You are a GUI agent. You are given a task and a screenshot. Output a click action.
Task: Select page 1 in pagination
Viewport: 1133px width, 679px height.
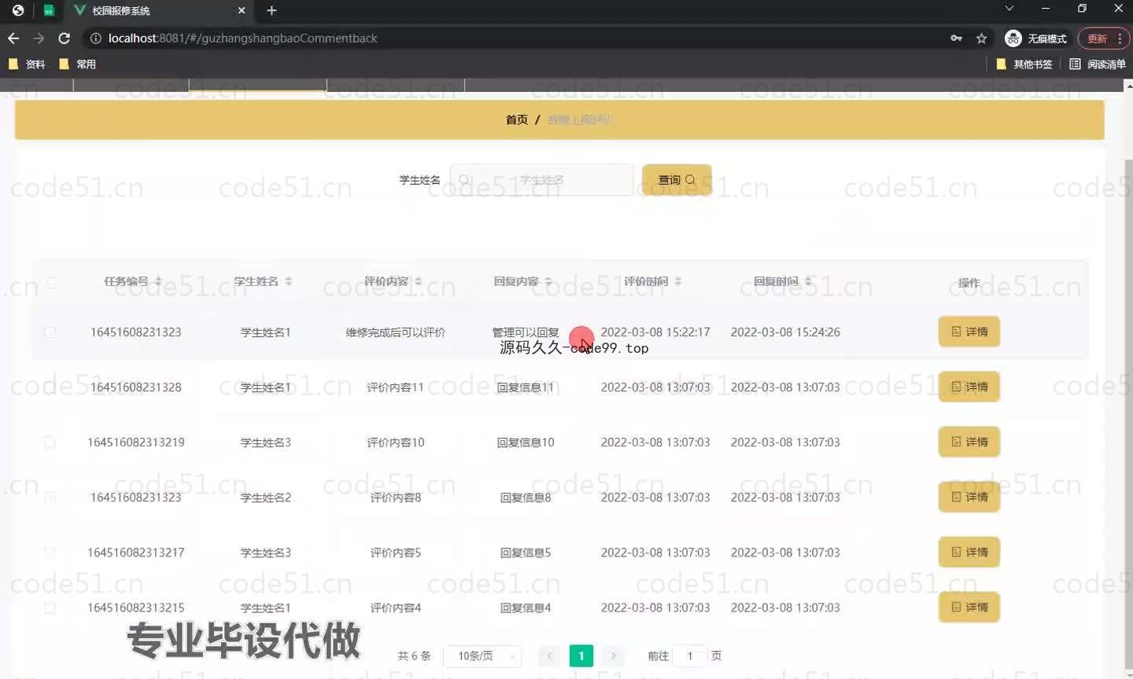pyautogui.click(x=581, y=655)
